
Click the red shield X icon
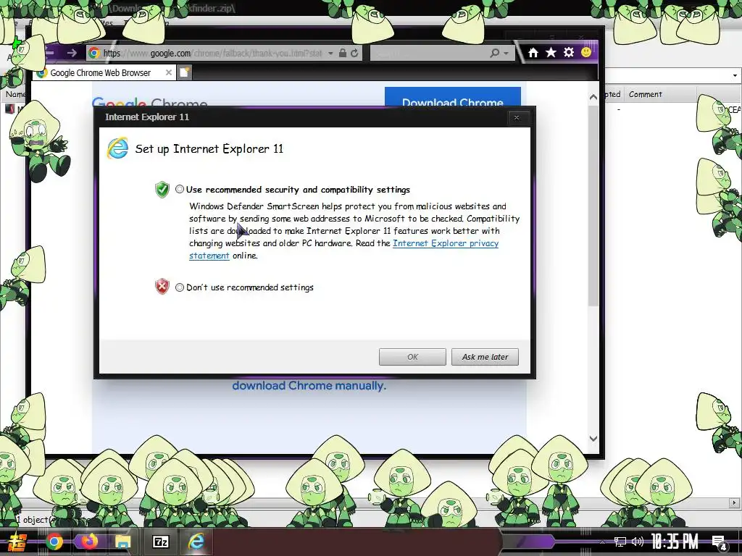click(162, 286)
